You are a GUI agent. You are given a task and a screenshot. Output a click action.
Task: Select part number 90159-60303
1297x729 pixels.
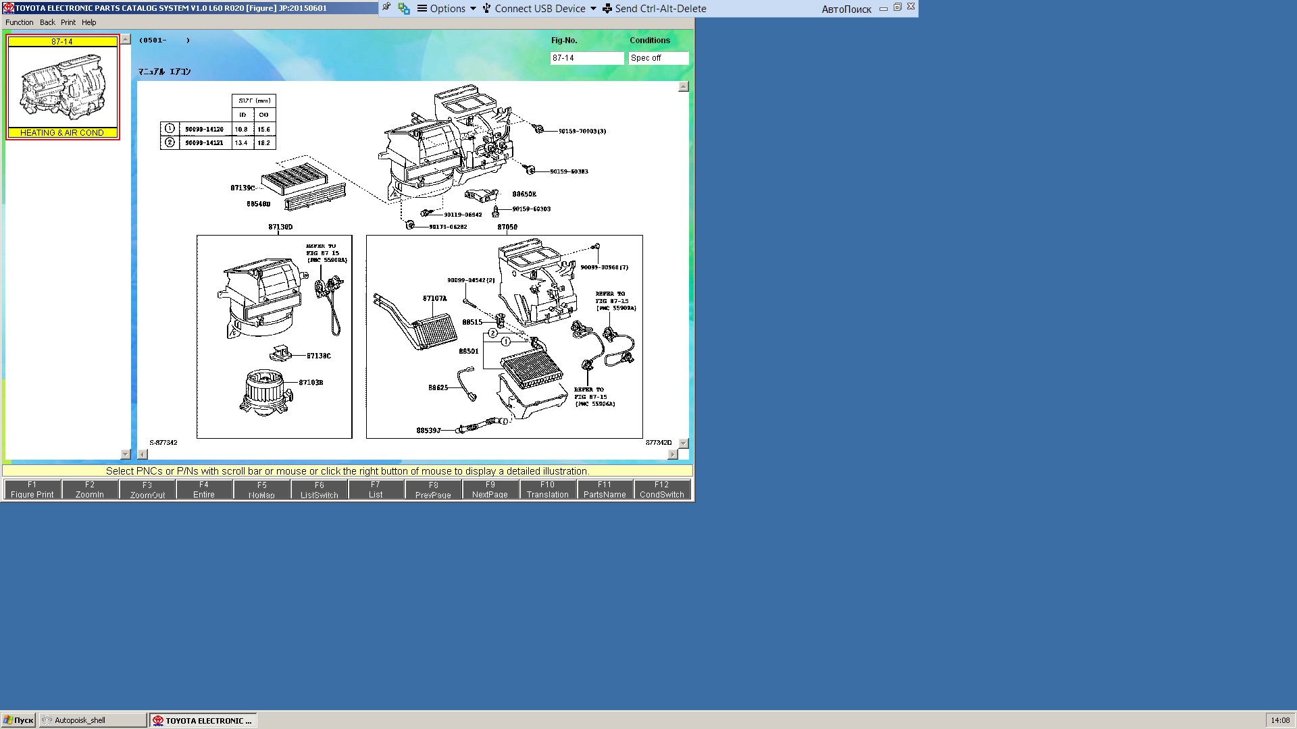coord(531,209)
